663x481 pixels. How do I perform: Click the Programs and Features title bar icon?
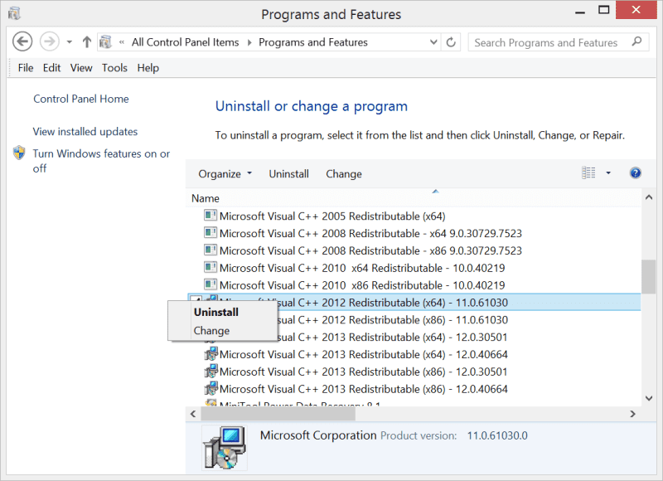(x=14, y=13)
